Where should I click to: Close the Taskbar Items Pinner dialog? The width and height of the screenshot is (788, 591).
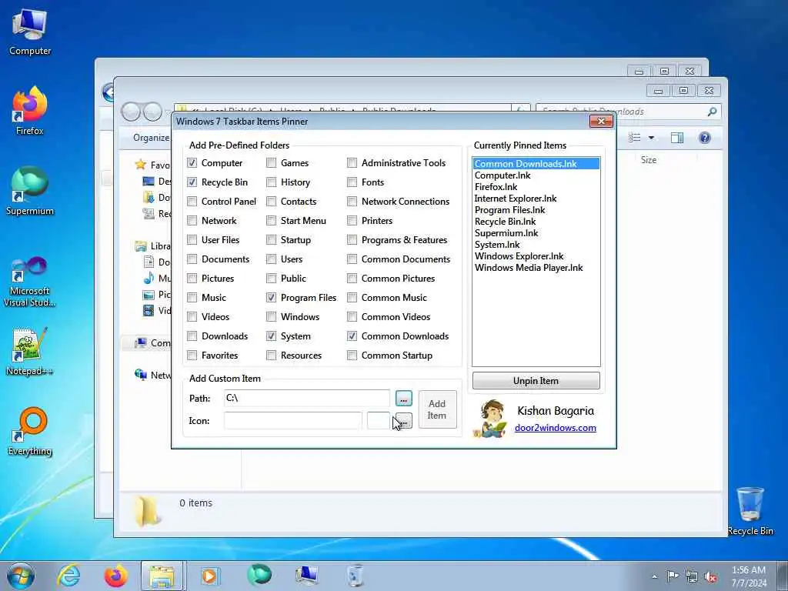tap(600, 121)
